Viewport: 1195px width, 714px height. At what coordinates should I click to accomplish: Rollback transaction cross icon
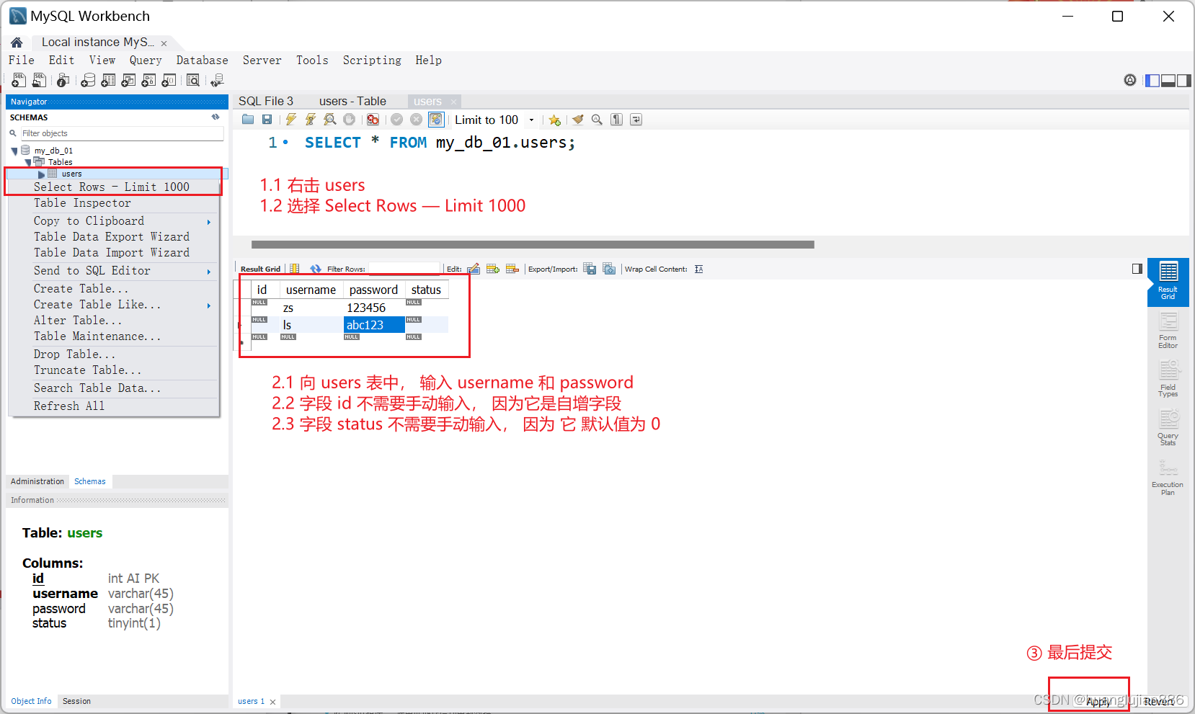click(416, 120)
